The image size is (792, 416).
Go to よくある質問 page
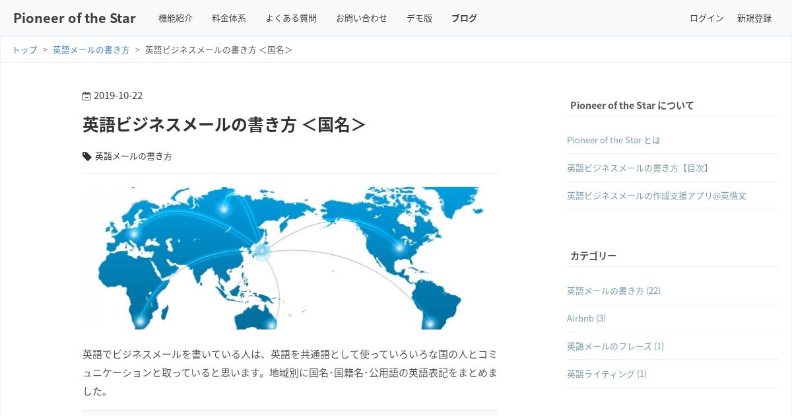[x=291, y=18]
